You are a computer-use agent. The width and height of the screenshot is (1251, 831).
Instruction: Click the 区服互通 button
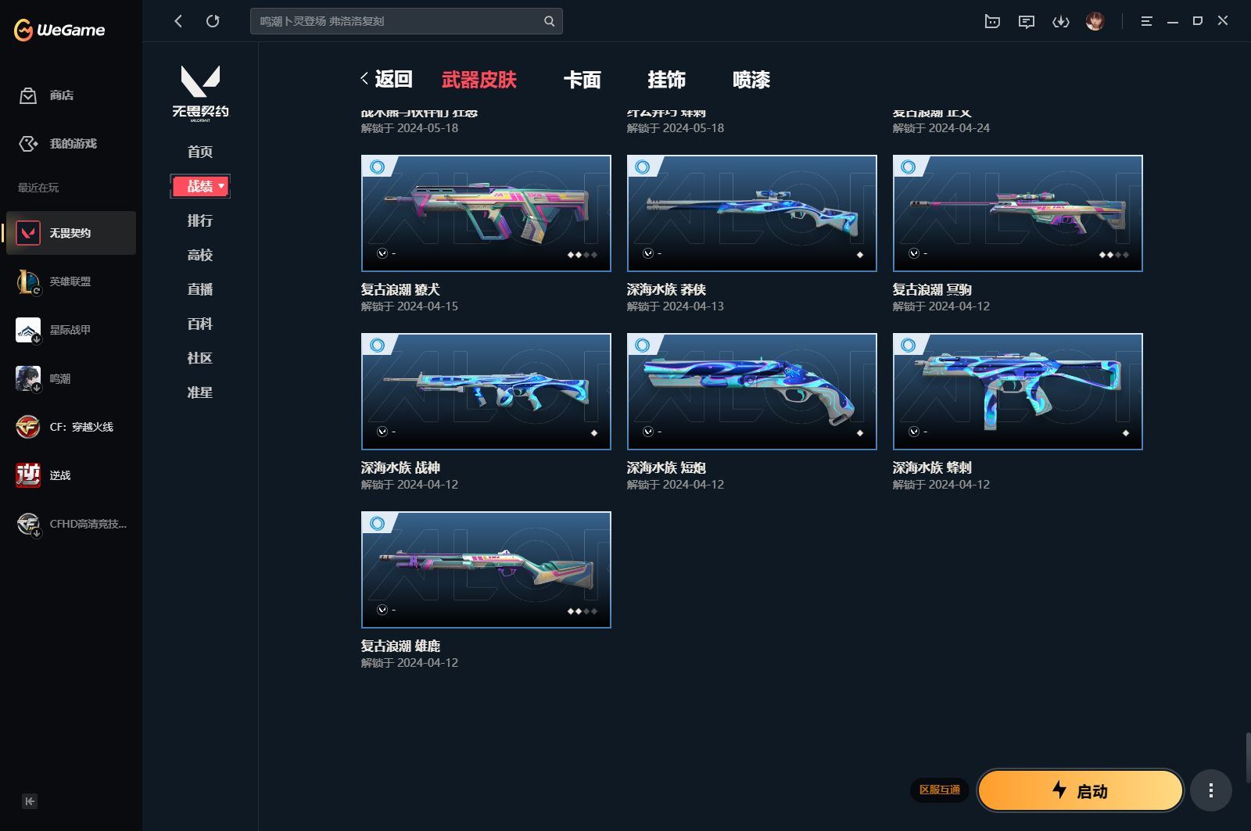(941, 790)
